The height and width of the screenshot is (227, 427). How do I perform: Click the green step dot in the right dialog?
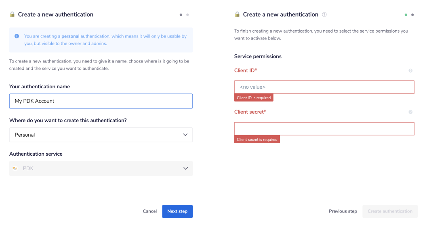coord(406,15)
